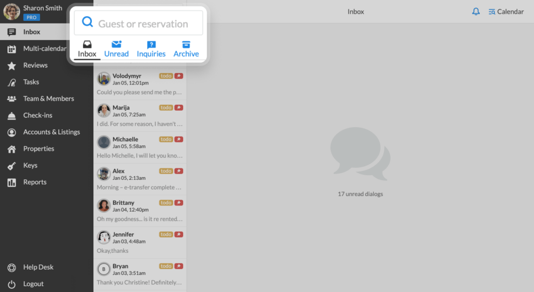Open the Calendar view link
This screenshot has height=292, width=534.
(506, 11)
